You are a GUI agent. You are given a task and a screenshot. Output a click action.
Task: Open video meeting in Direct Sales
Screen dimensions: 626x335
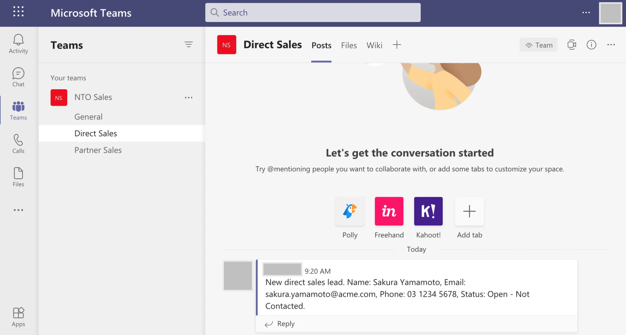[572, 45]
